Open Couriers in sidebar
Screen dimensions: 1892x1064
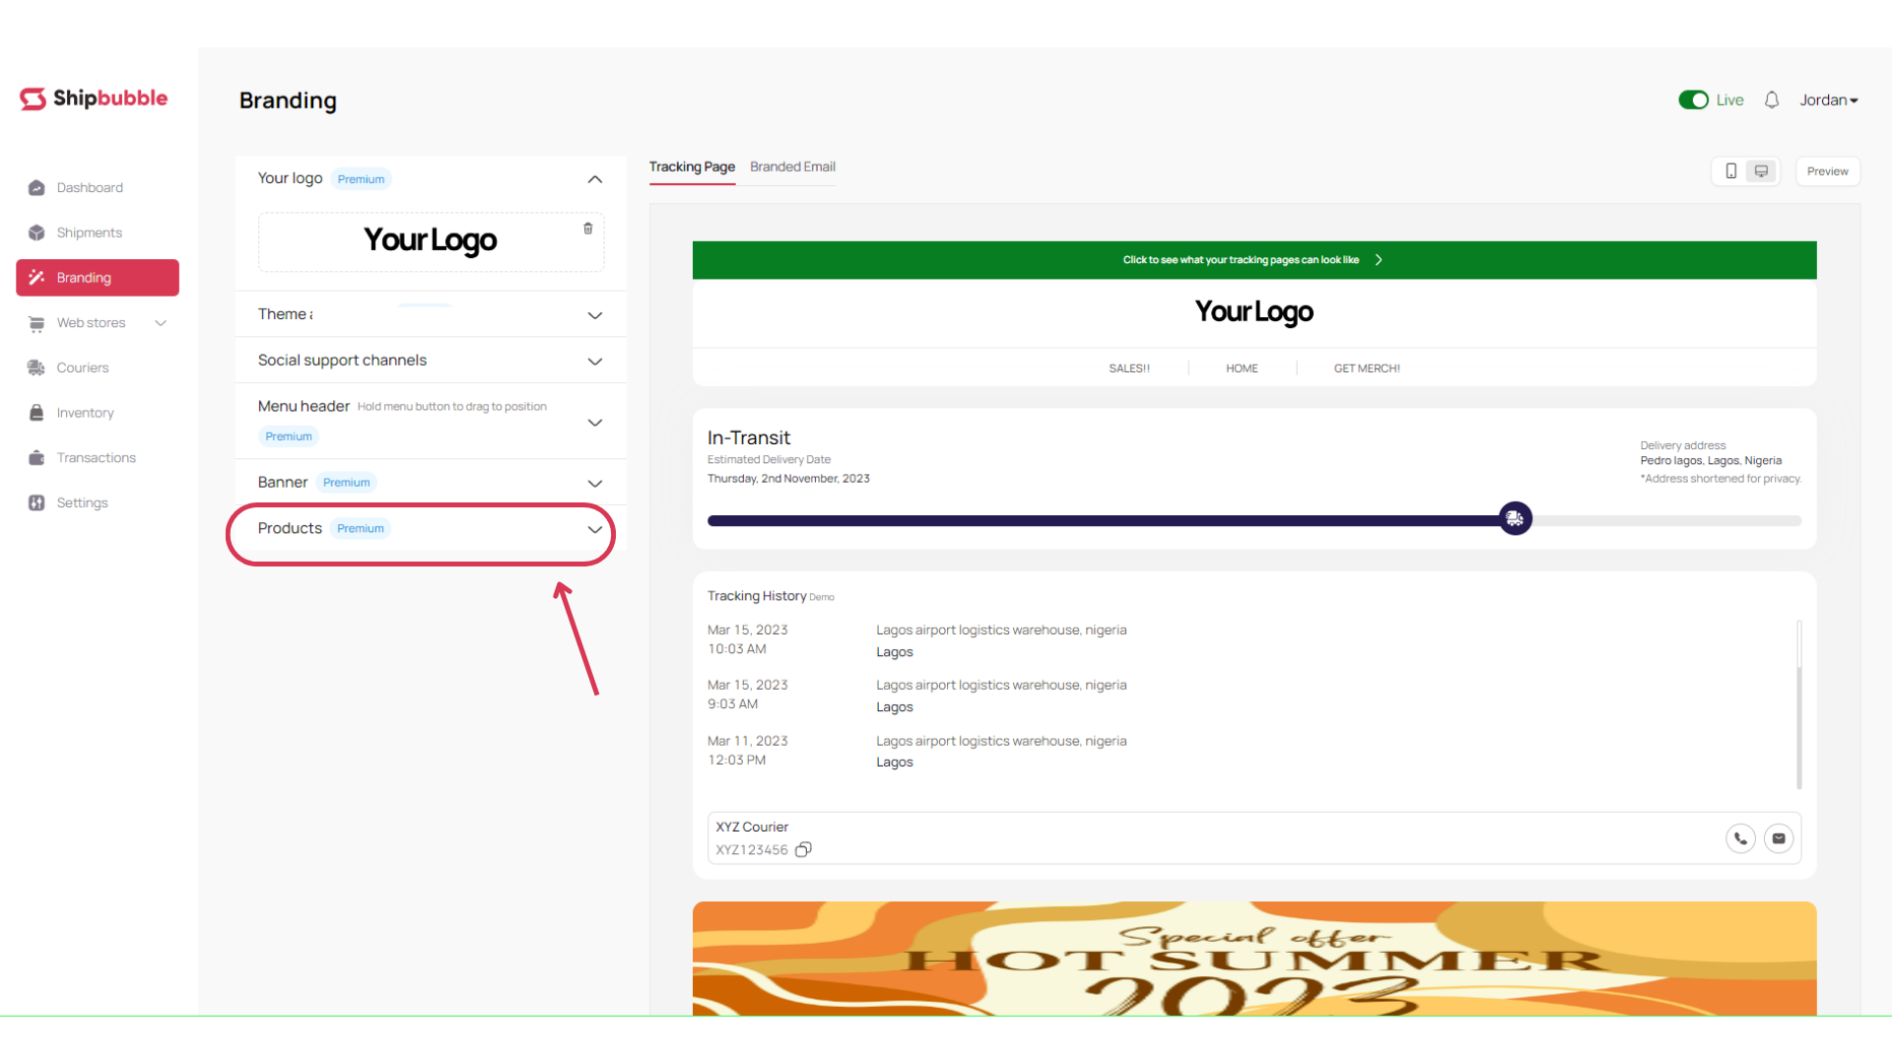click(x=83, y=367)
